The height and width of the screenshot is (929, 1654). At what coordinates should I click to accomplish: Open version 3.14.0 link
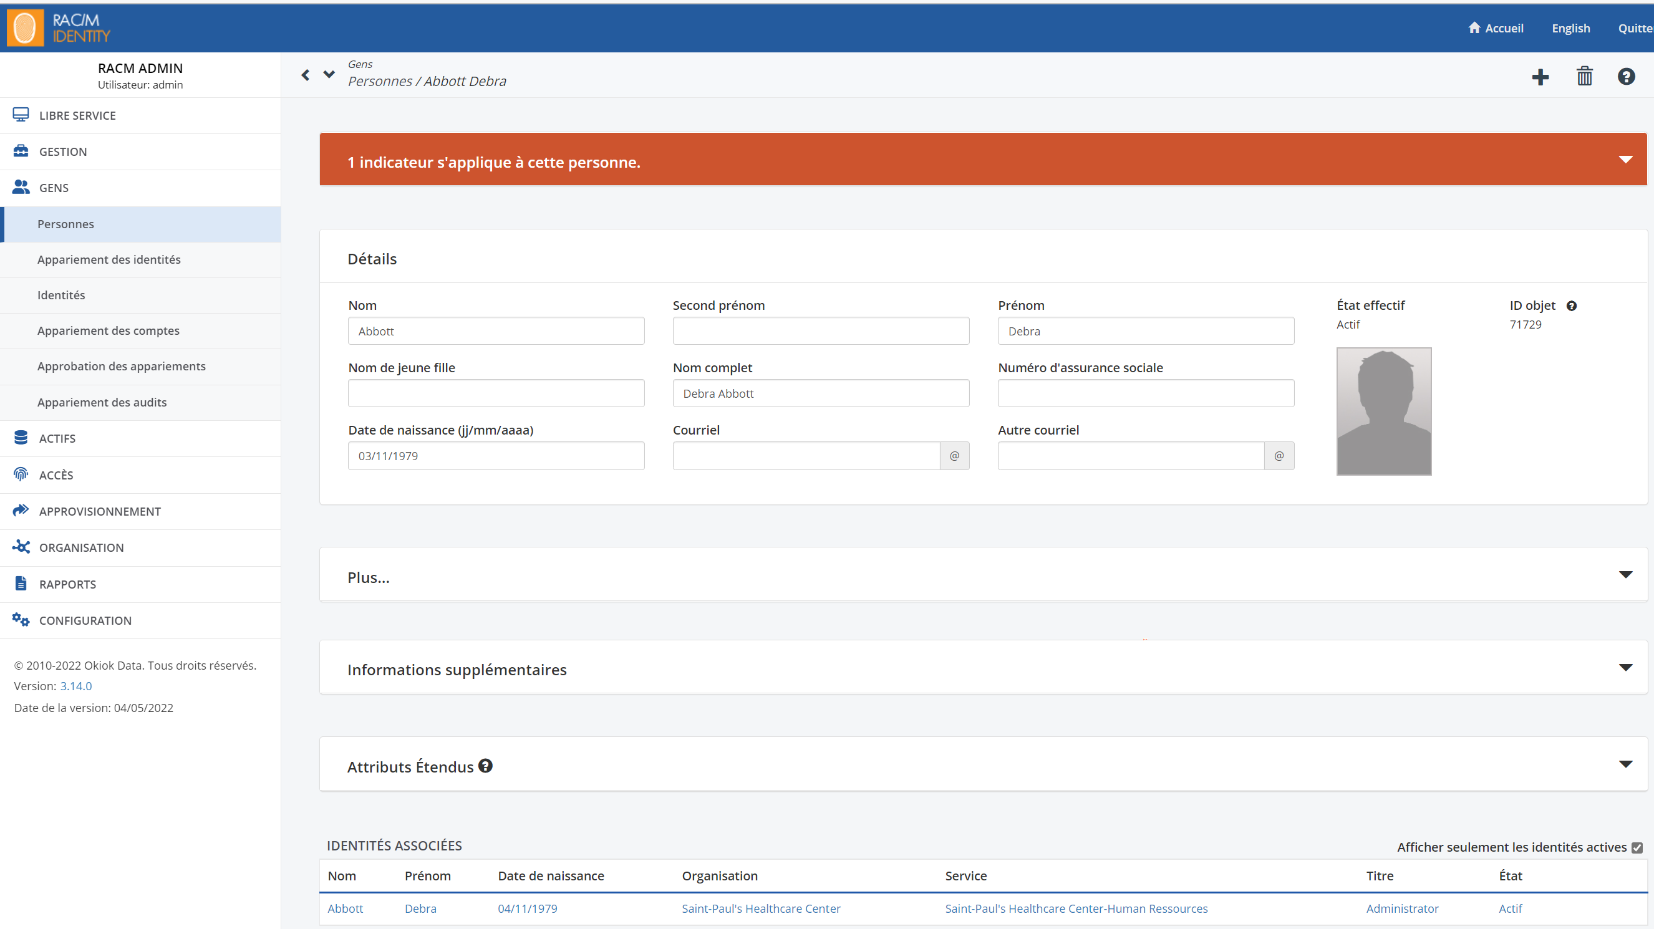tap(75, 686)
